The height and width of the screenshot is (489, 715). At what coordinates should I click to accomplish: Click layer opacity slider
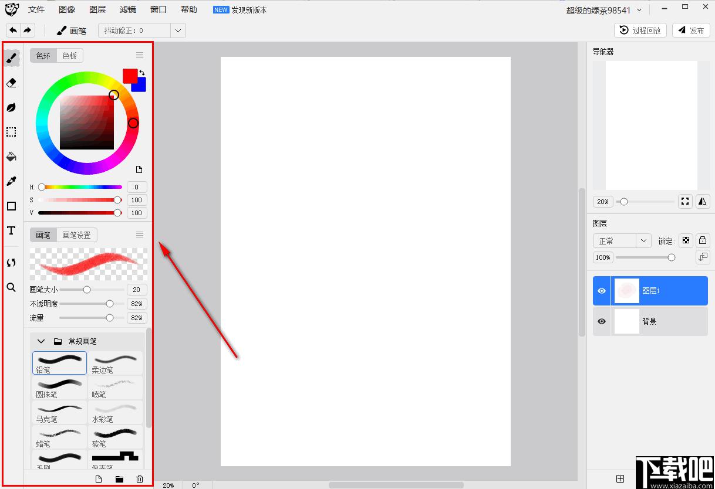[645, 257]
